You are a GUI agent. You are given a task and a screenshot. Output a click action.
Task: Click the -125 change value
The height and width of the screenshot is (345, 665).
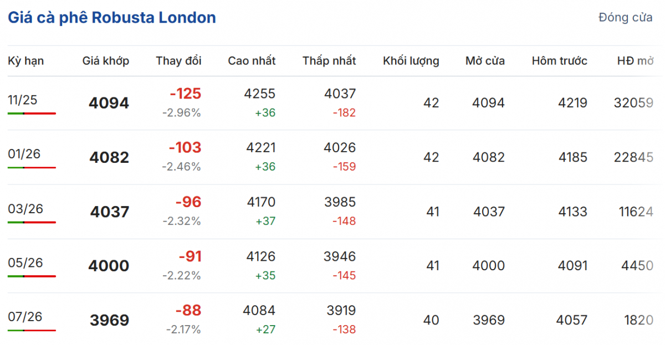click(185, 94)
